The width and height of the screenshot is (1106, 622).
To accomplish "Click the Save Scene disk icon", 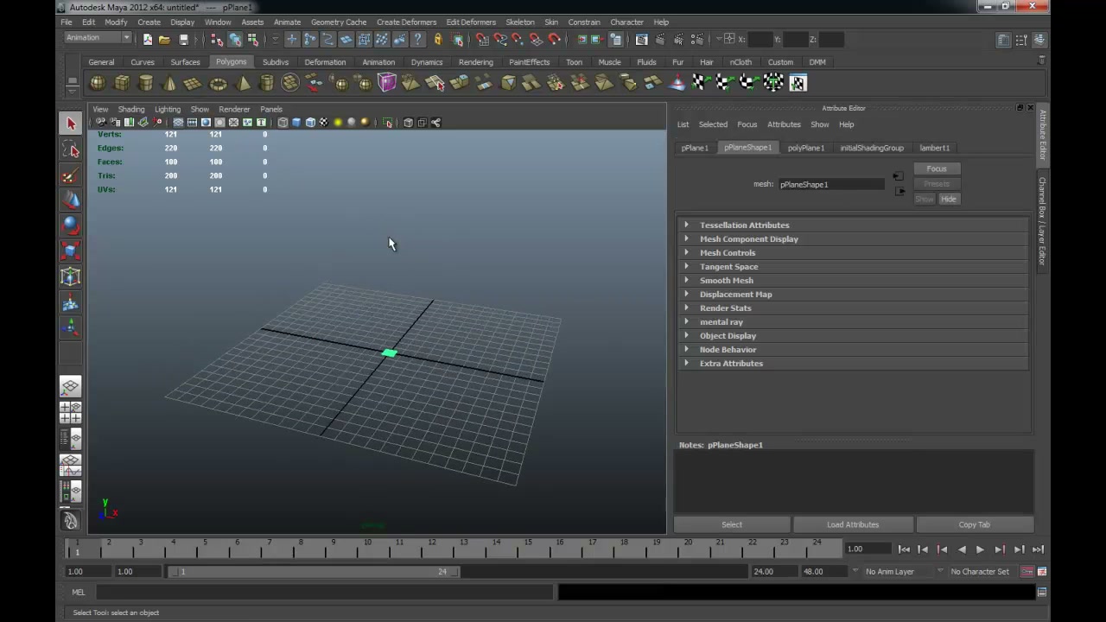I will tap(183, 39).
